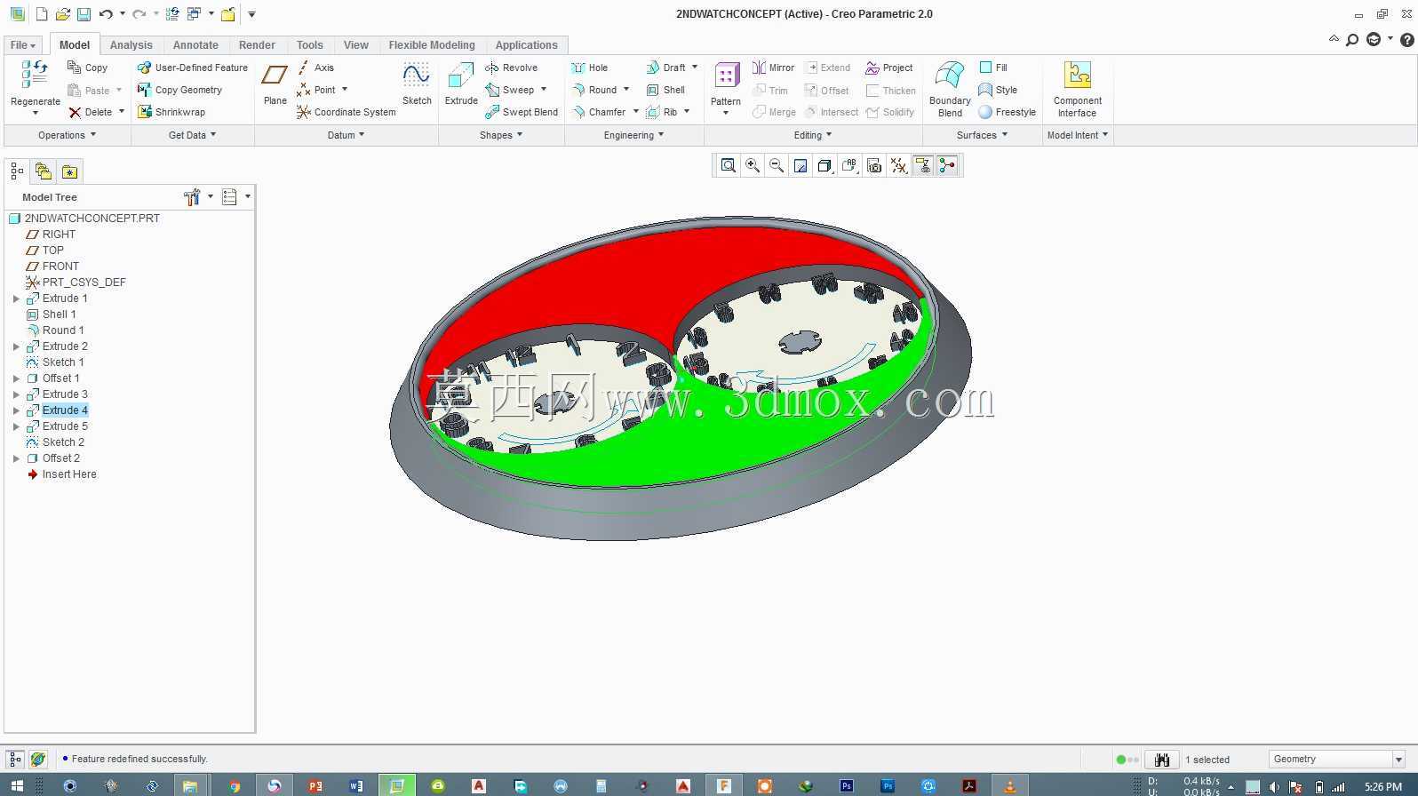Click the Zoom In view icon
The width and height of the screenshot is (1418, 796).
point(753,165)
